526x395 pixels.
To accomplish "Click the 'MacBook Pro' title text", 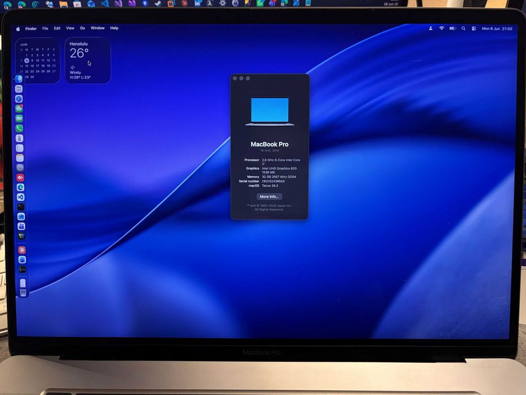I will point(269,144).
